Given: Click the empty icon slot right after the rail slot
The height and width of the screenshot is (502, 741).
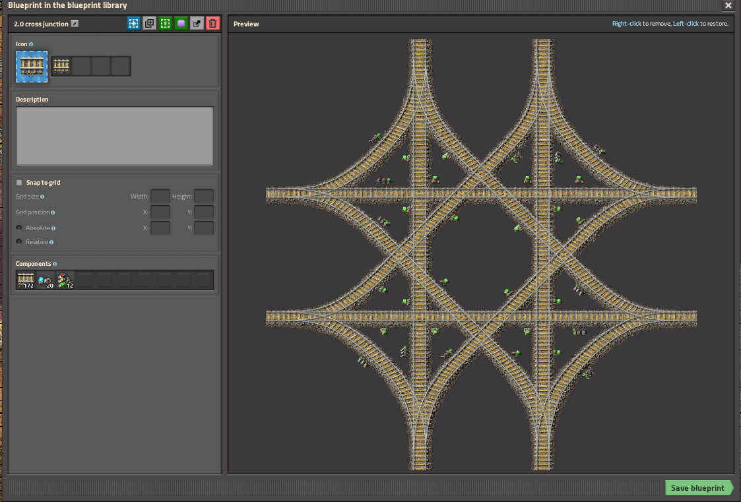Looking at the screenshot, I should (x=81, y=66).
